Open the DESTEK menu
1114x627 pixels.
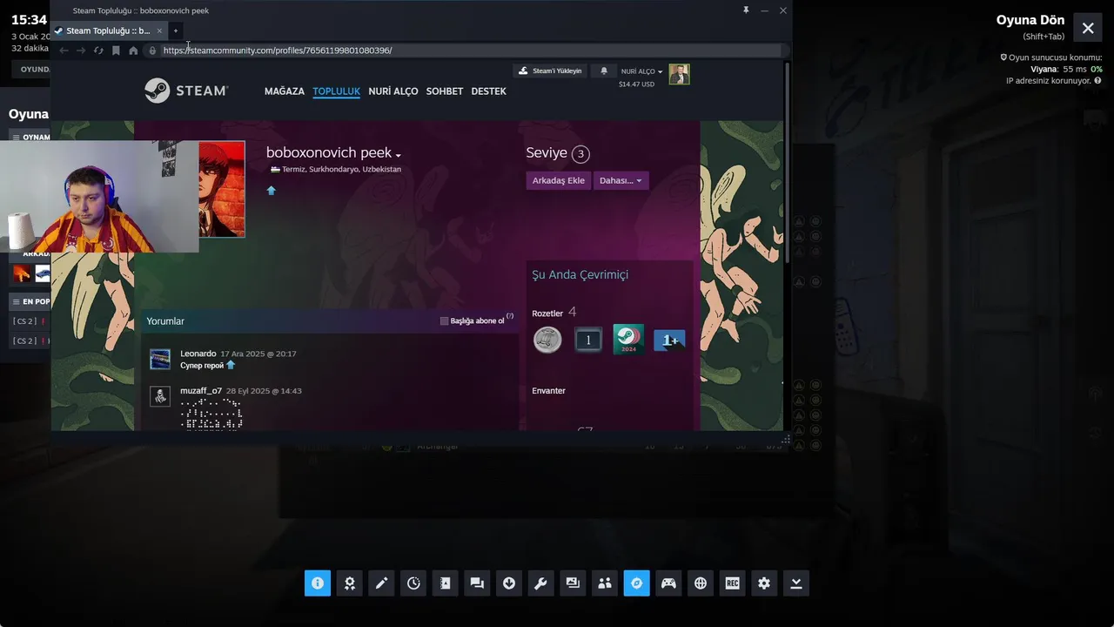488,91
